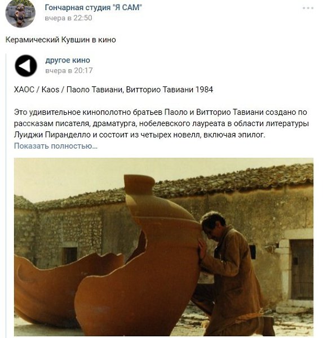This screenshot has height=338, width=323.
Task: Open the другое кино community link
Action: 68,60
